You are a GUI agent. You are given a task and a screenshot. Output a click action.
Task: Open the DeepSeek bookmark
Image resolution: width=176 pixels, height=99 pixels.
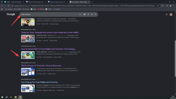coord(57,9)
